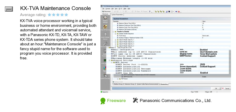Click the SMTP Authentication Username row

click(x=167, y=69)
